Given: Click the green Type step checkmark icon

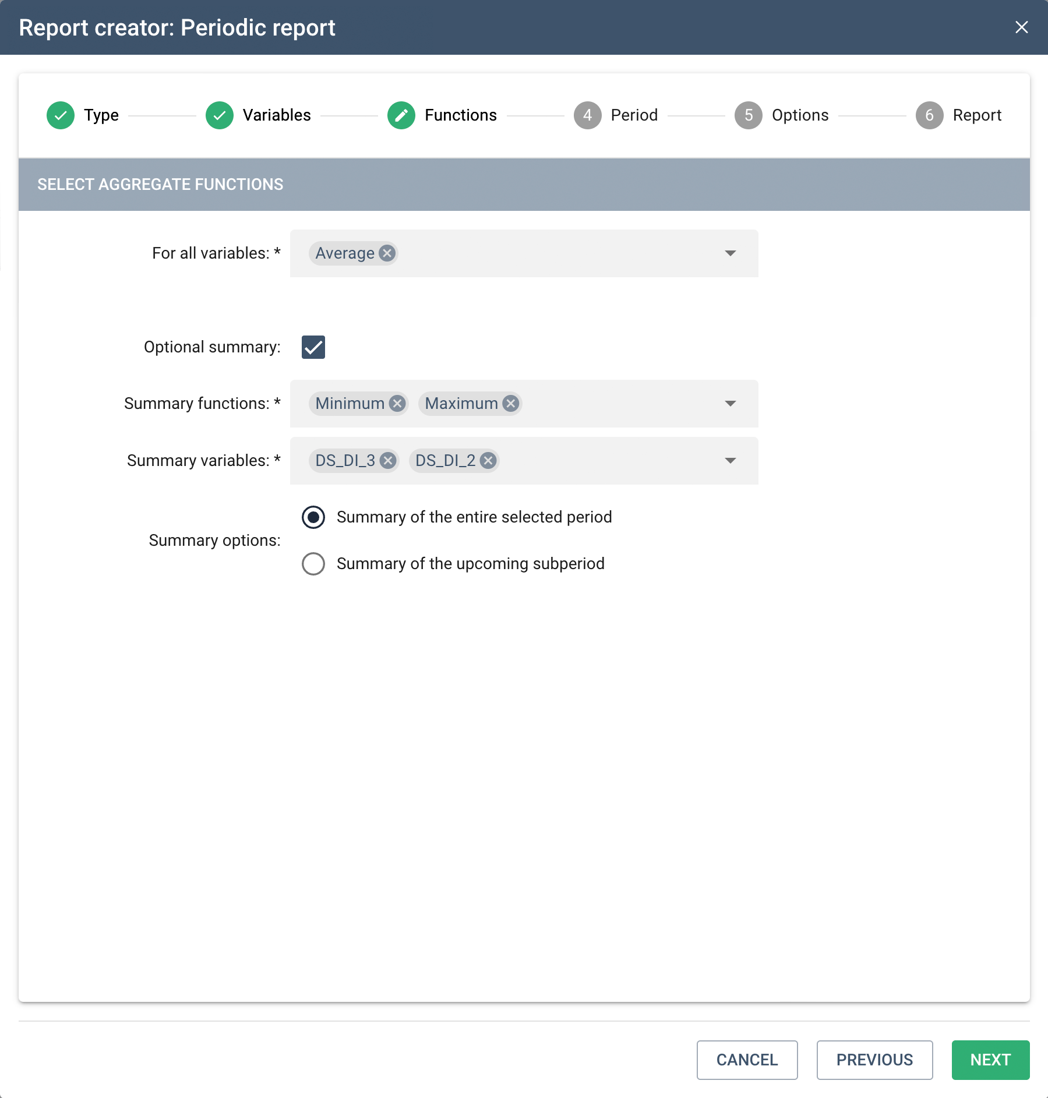Looking at the screenshot, I should [x=61, y=115].
